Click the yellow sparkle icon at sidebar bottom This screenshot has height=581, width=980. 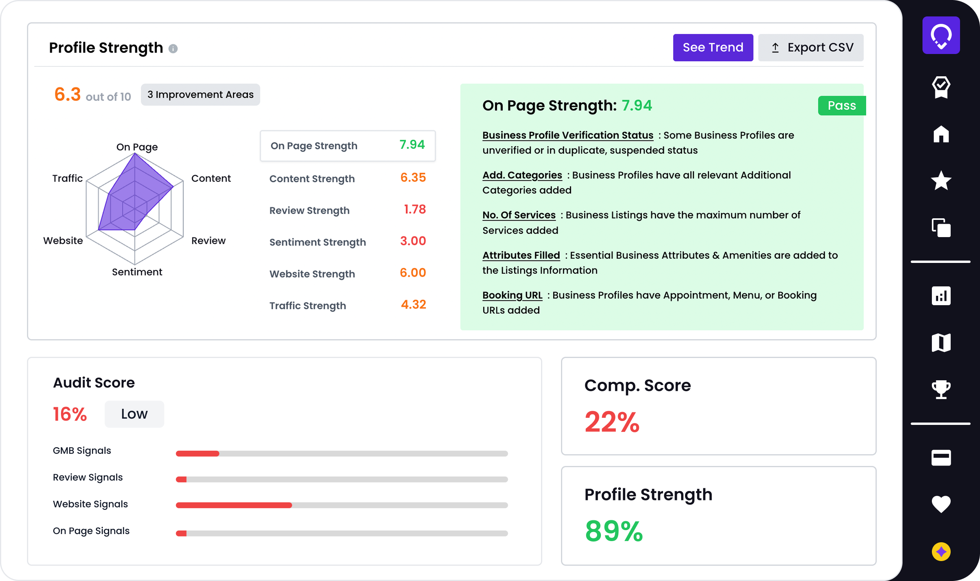coord(940,551)
